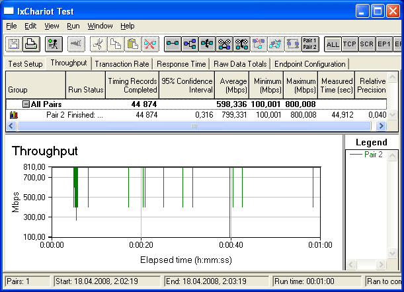The image size is (404, 292).
Task: Switch to the Transaction Rate tab
Action: tap(122, 64)
